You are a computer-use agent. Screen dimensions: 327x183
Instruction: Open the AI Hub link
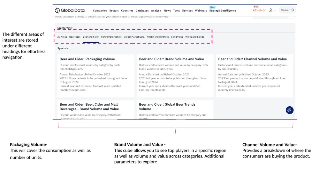(x=257, y=10)
